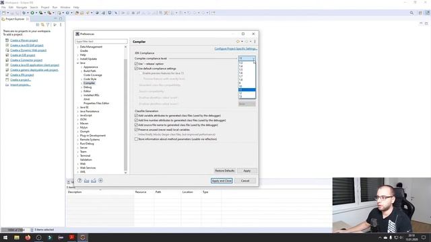Collapse the Java tree node
Screen dimensions: 431x242
click(78, 63)
